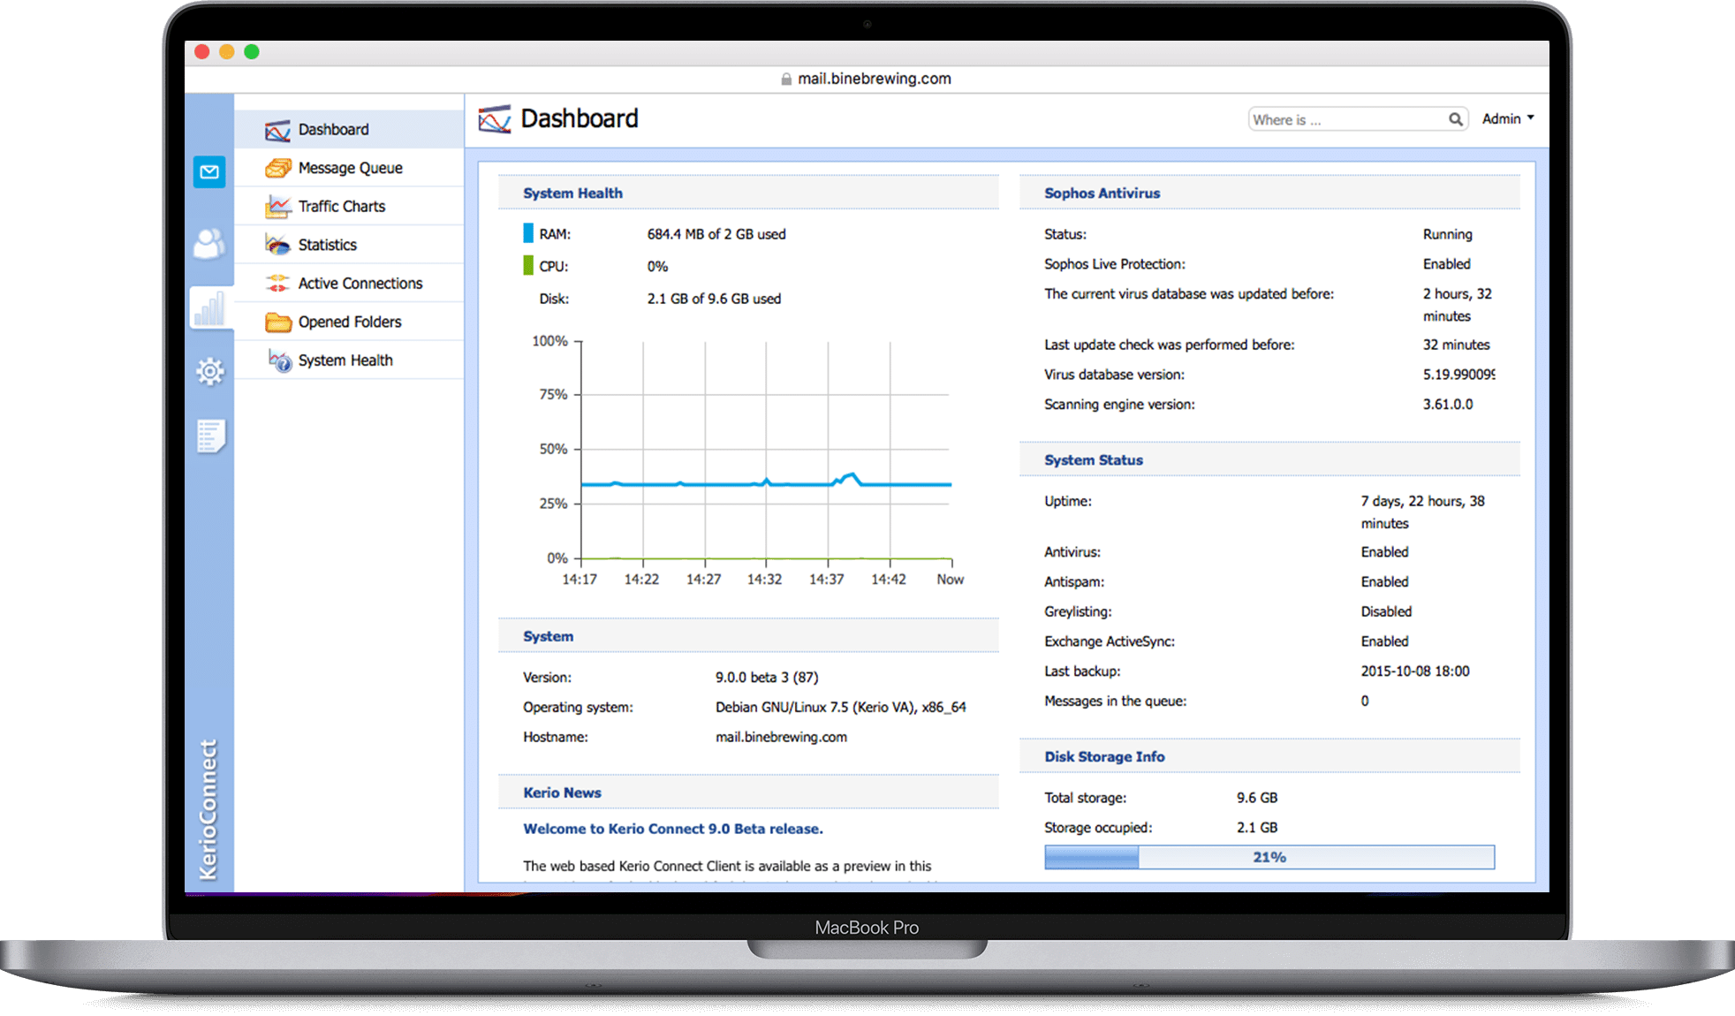This screenshot has height=1016, width=1735.
Task: Open the Statistics menu item
Action: click(349, 245)
